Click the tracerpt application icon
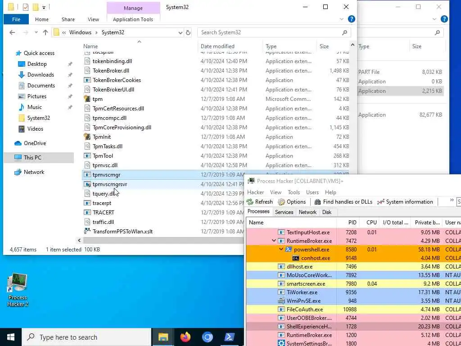This screenshot has height=346, width=461. [87, 203]
